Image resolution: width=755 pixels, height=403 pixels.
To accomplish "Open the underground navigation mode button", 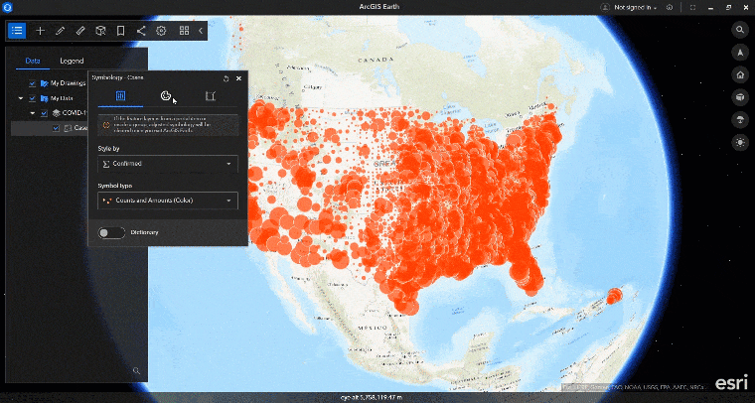I will click(x=740, y=120).
